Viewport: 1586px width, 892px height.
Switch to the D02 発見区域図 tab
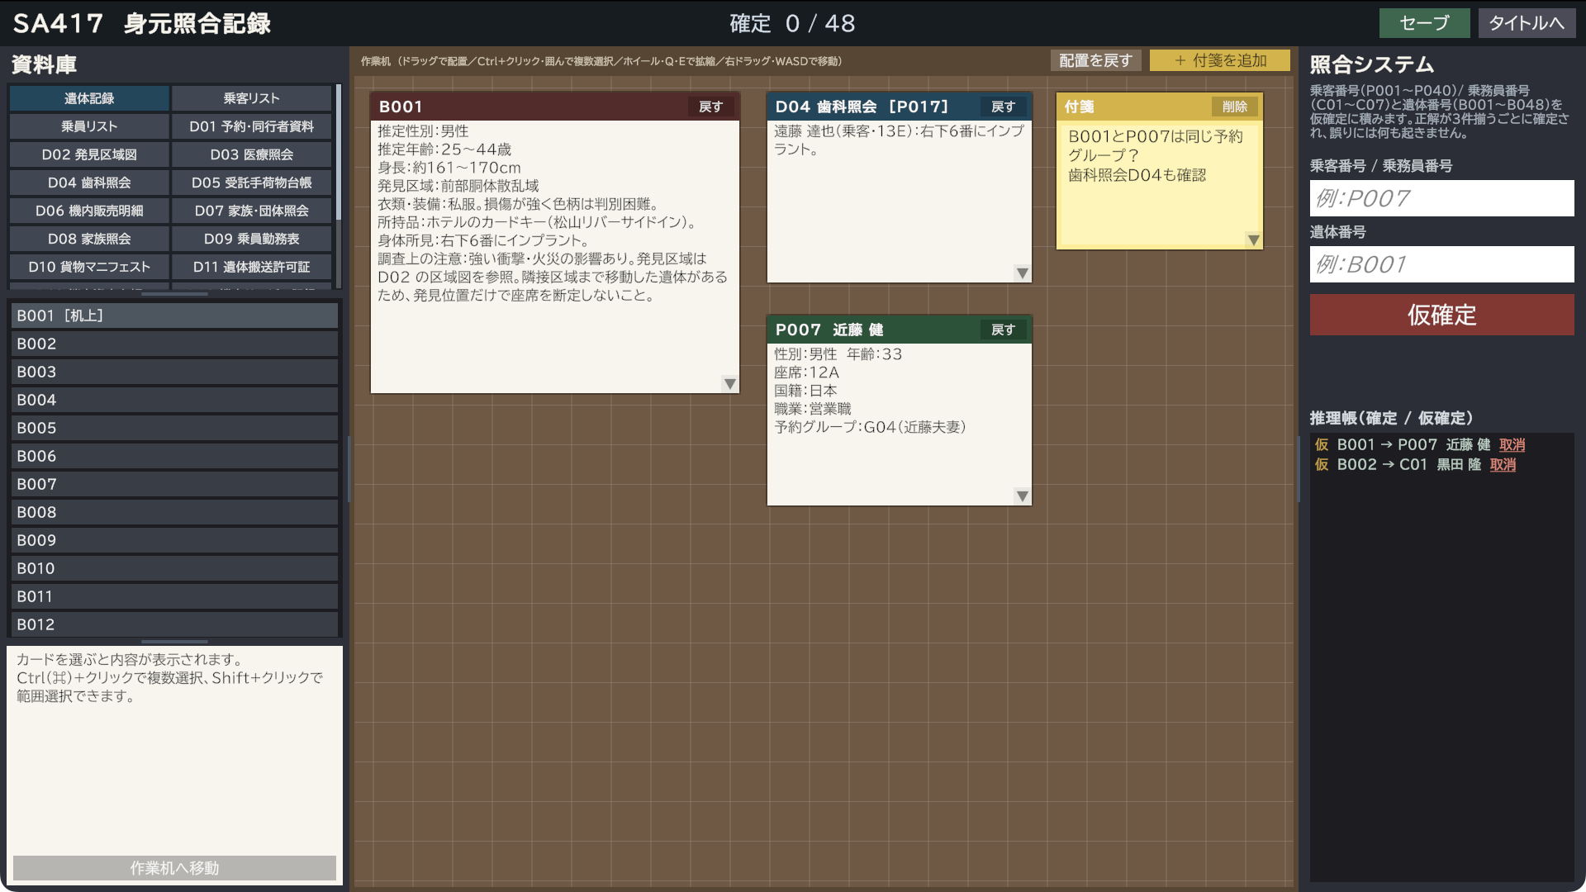click(x=89, y=154)
